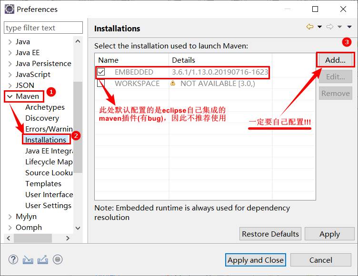Cancel the Preferences dialog

tap(320, 260)
